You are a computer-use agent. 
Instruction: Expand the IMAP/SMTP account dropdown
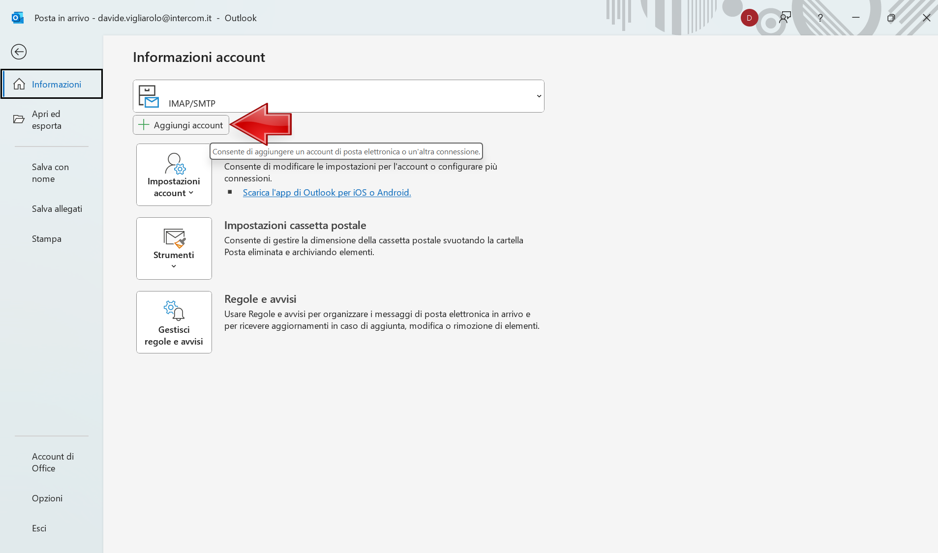tap(539, 96)
